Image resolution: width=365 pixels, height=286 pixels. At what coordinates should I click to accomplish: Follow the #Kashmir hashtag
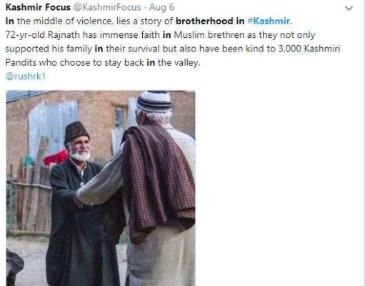(x=270, y=21)
